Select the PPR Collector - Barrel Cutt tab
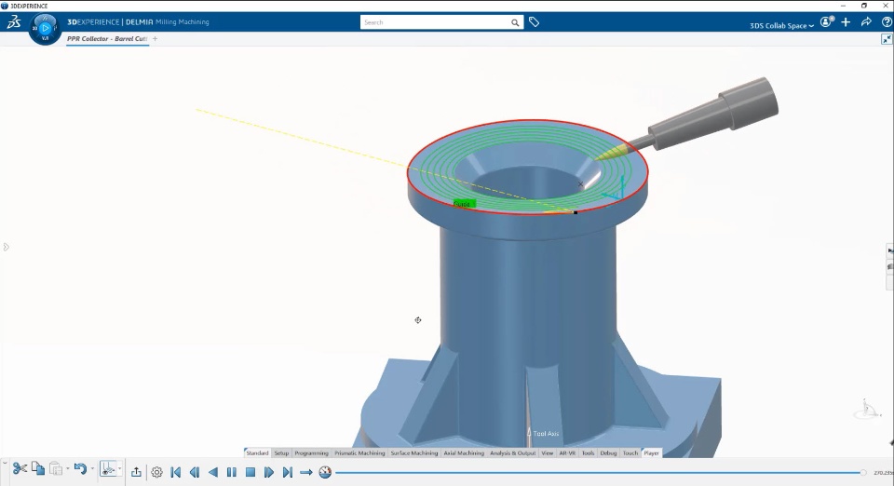This screenshot has height=486, width=894. coord(107,39)
